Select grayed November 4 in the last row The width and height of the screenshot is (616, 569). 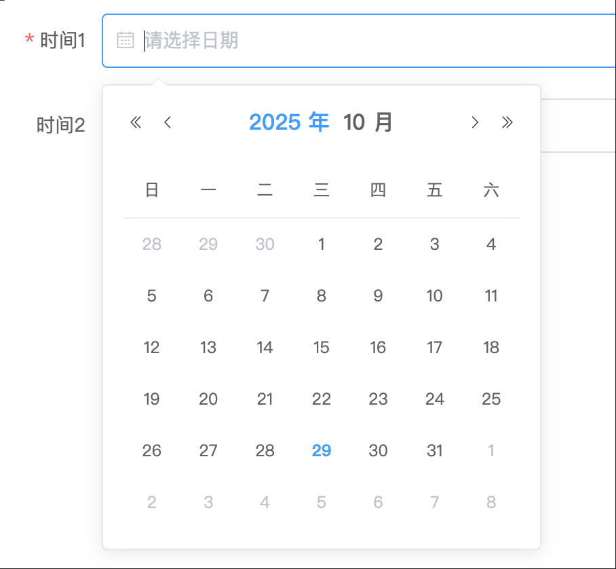pos(265,502)
